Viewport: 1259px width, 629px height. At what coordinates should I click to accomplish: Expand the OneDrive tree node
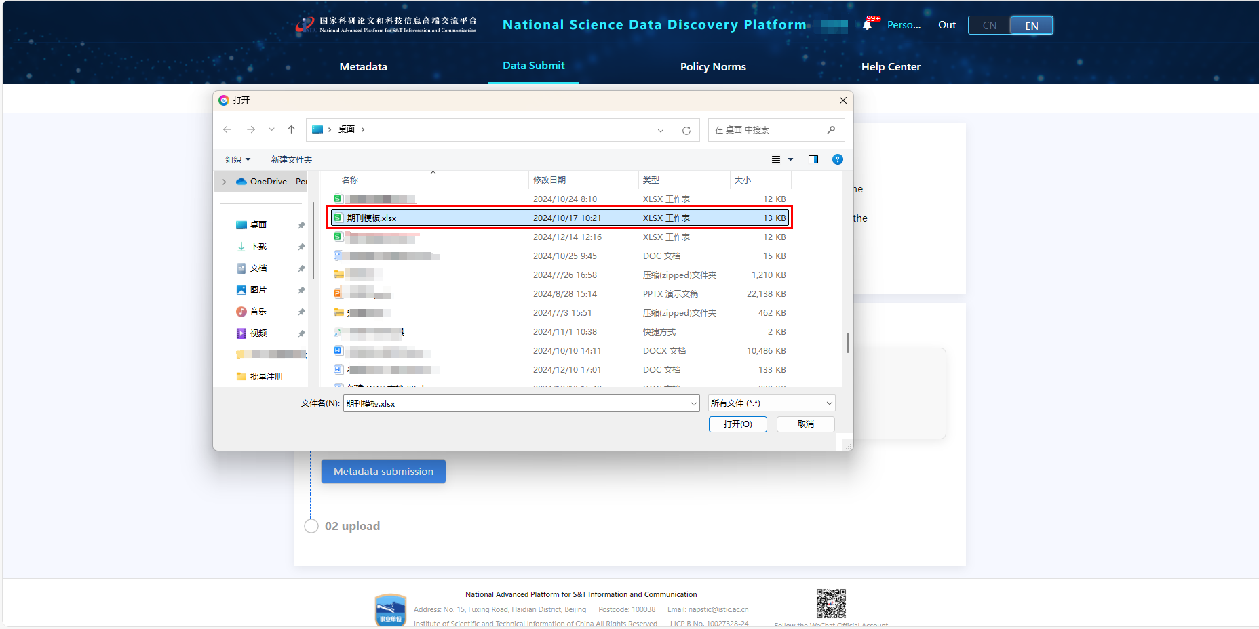(x=225, y=182)
